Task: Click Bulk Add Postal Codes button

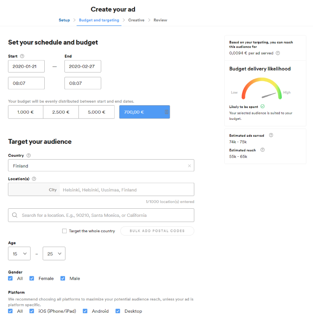Action: pyautogui.click(x=157, y=231)
